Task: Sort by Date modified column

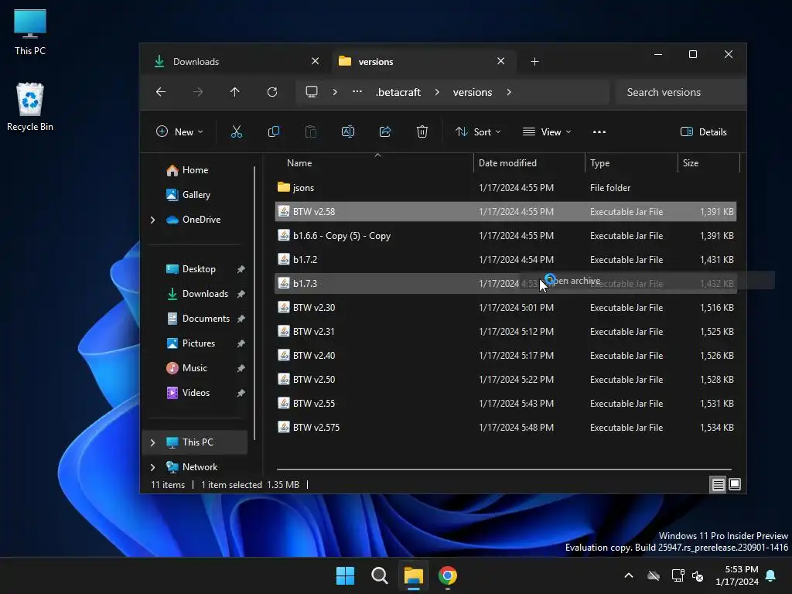Action: [529, 163]
